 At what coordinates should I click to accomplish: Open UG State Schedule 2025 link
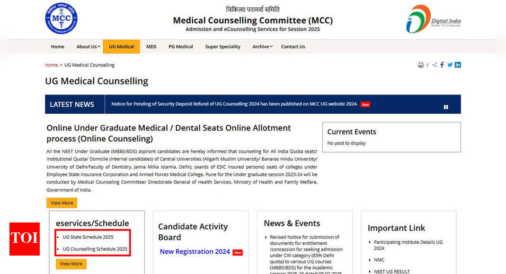[88, 237]
